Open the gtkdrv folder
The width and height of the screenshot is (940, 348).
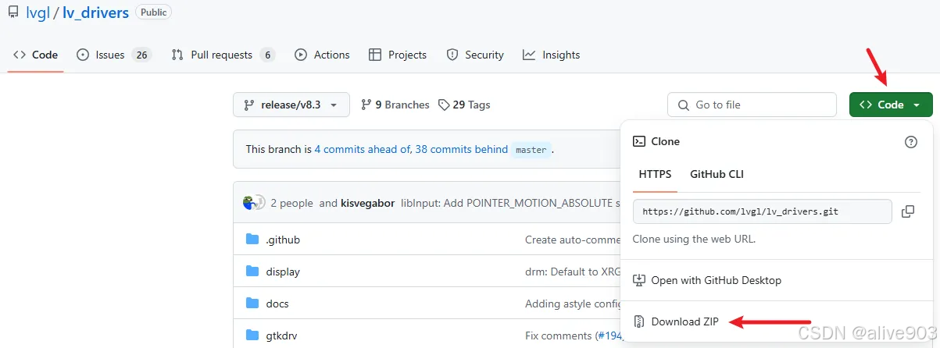point(281,336)
